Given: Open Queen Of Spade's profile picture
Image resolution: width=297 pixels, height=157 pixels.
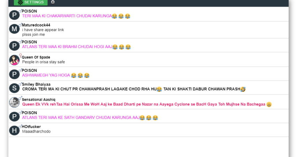Looking at the screenshot, I should point(14,60).
